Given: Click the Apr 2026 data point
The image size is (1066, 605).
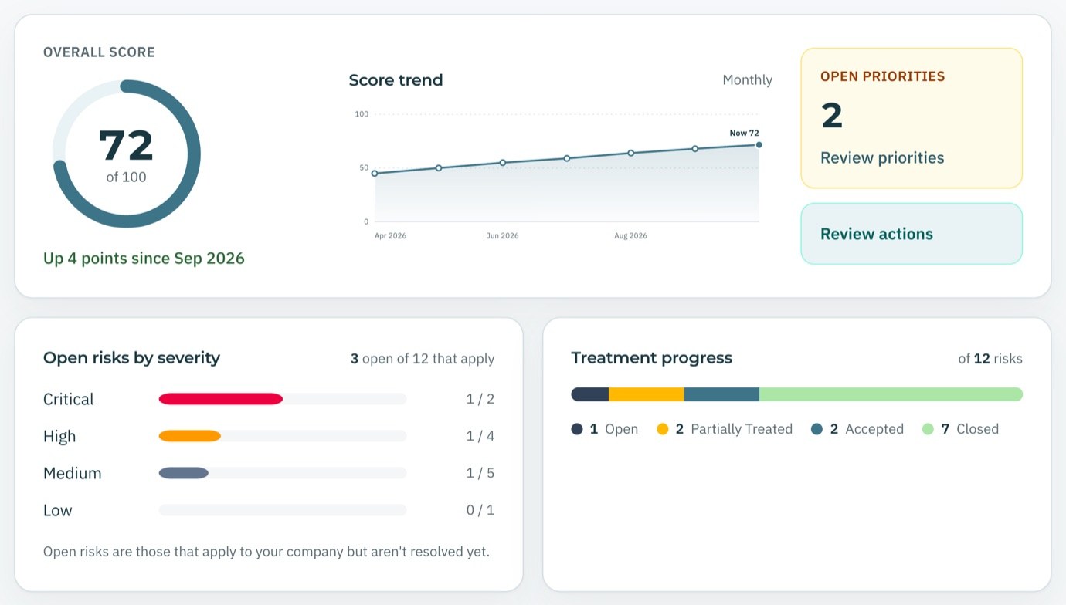Looking at the screenshot, I should pyautogui.click(x=375, y=174).
